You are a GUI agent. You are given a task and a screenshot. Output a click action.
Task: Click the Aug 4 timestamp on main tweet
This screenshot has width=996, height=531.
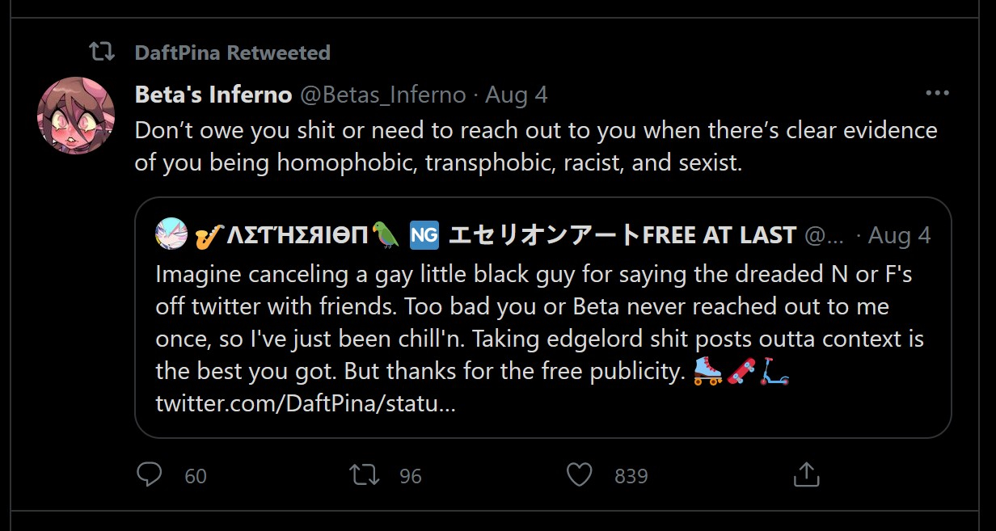[517, 95]
